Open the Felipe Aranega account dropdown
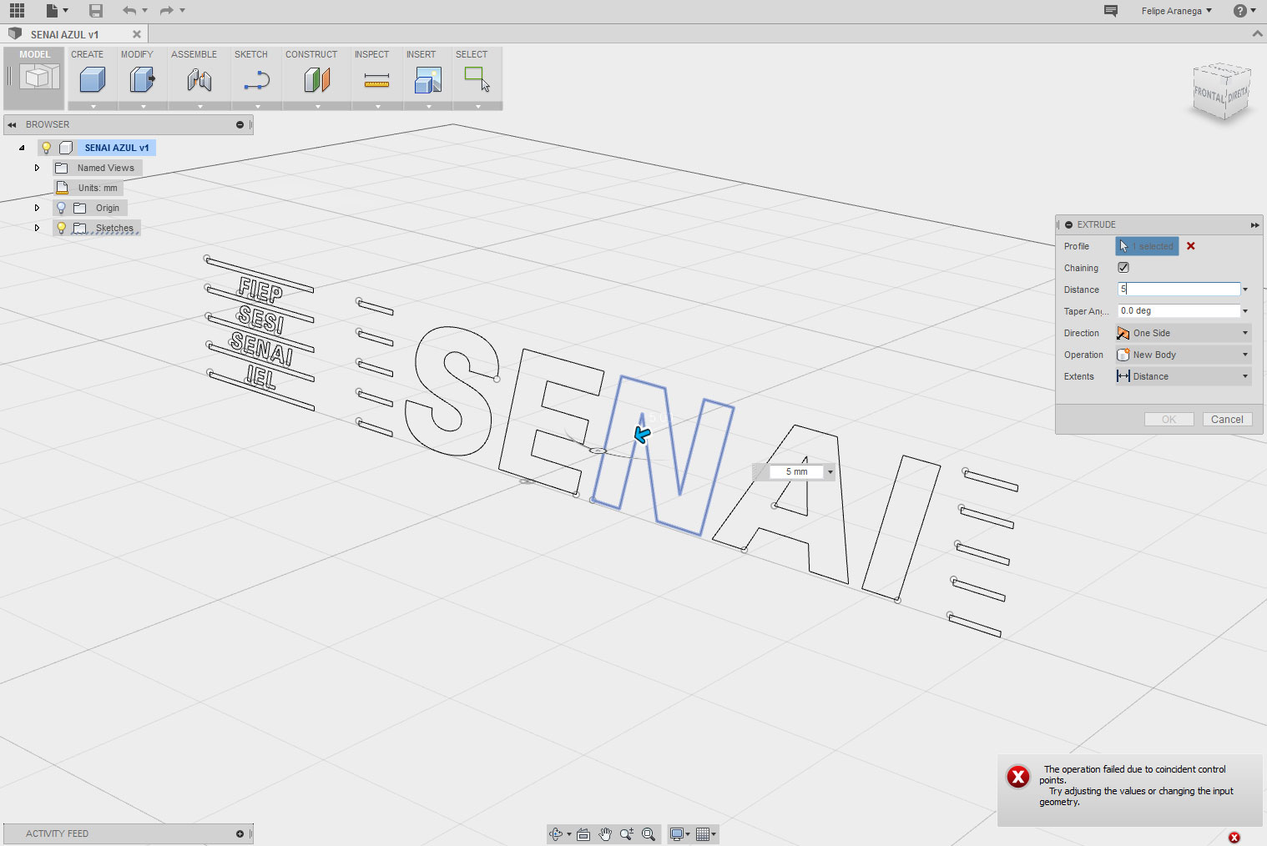The height and width of the screenshot is (846, 1267). click(x=1177, y=11)
